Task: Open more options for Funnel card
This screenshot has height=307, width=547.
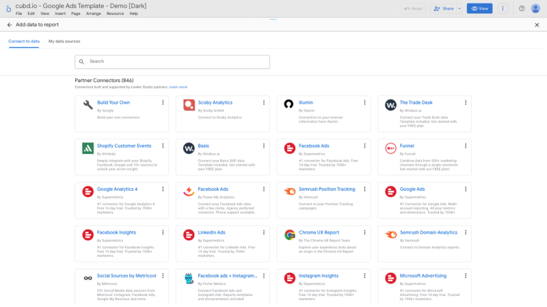Action: point(466,146)
